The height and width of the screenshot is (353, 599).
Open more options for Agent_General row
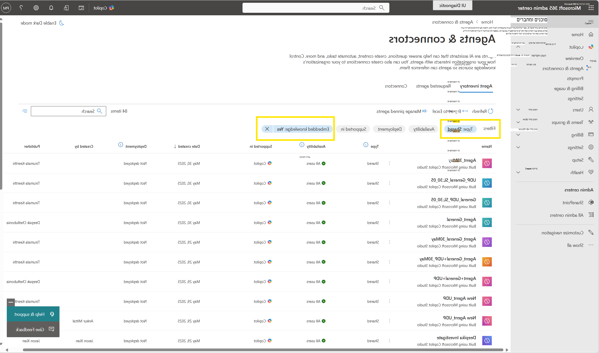tap(389, 223)
